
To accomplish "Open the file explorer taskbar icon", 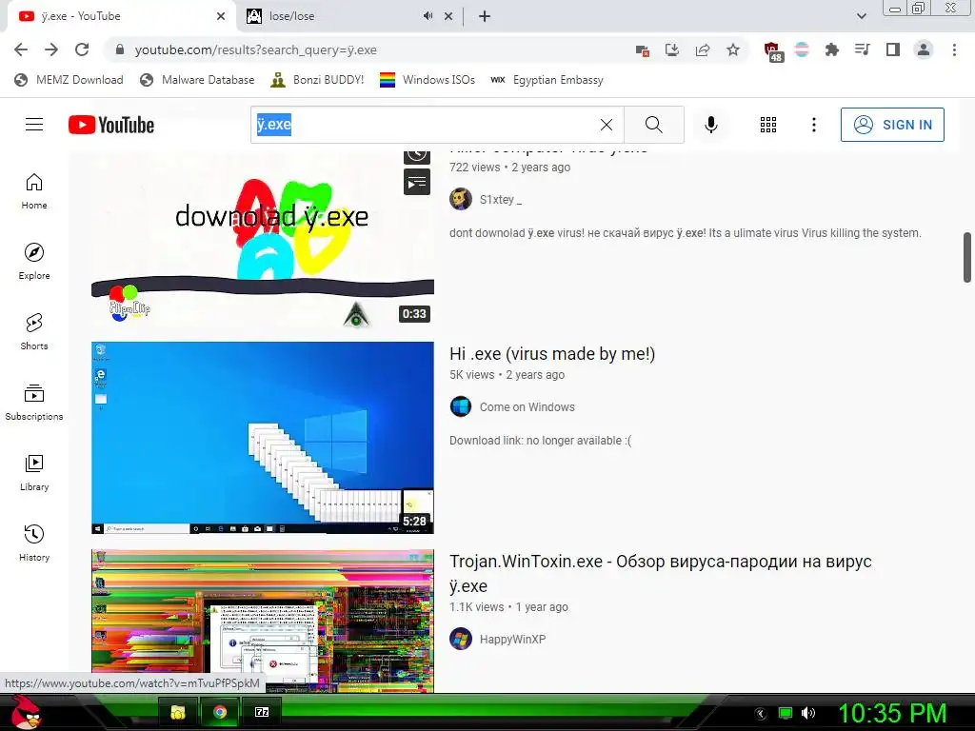I will [178, 712].
